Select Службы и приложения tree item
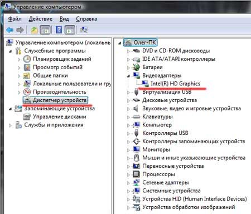This screenshot has height=214, width=251. tap(54, 125)
